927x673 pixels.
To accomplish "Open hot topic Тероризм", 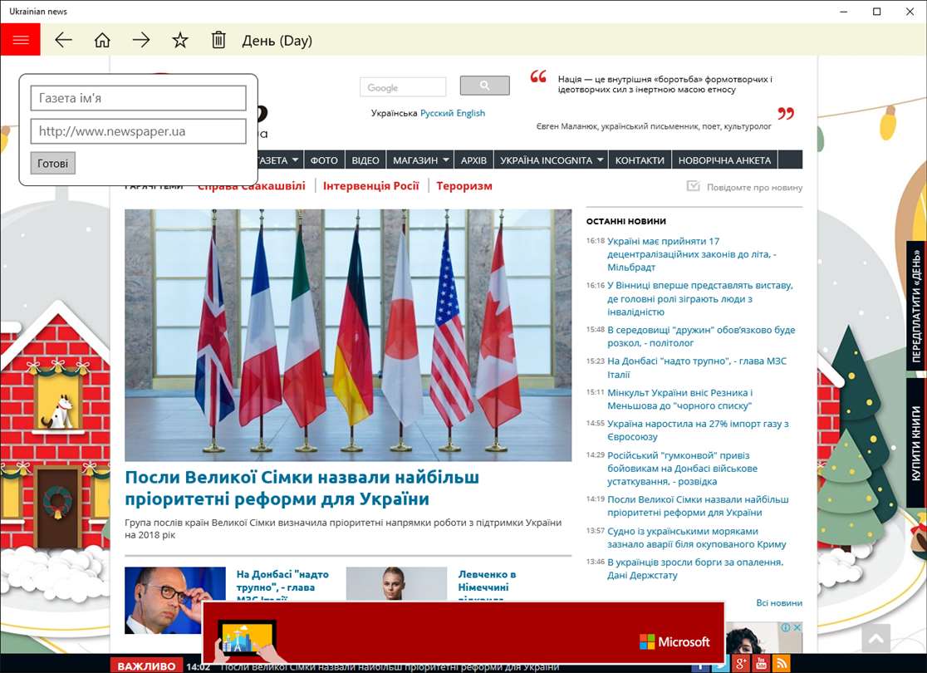I will click(464, 185).
